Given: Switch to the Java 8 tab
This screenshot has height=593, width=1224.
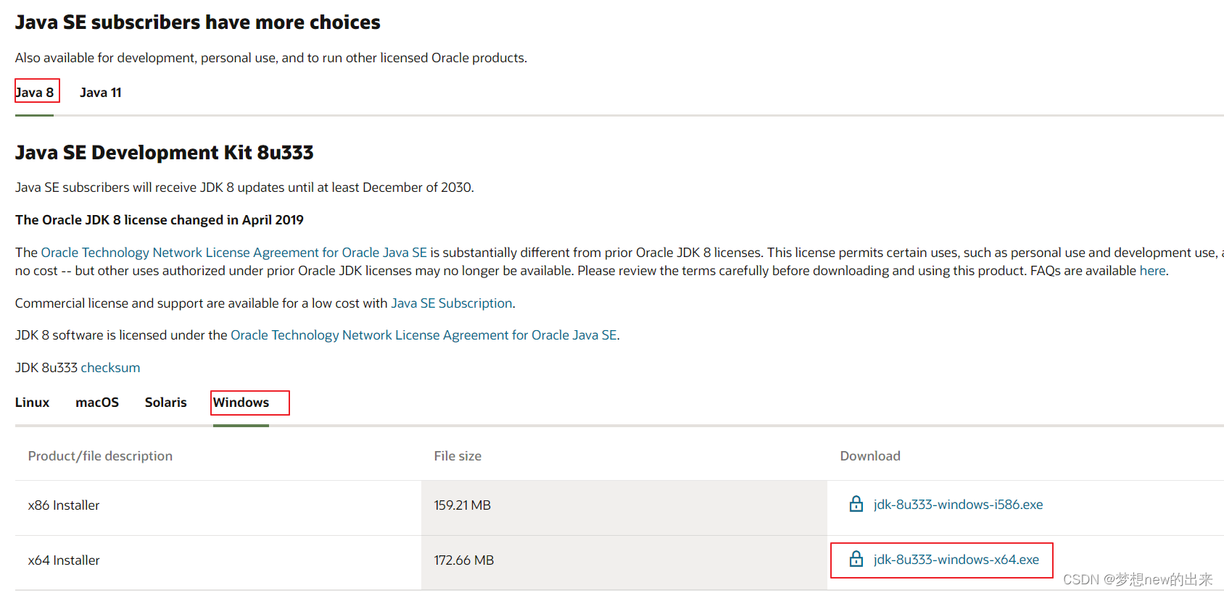Looking at the screenshot, I should click(x=35, y=93).
